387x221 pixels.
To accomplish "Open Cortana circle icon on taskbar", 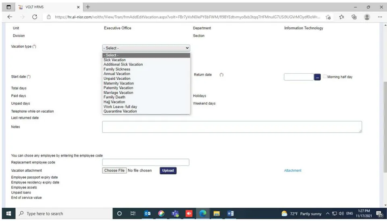I will pos(119,213).
